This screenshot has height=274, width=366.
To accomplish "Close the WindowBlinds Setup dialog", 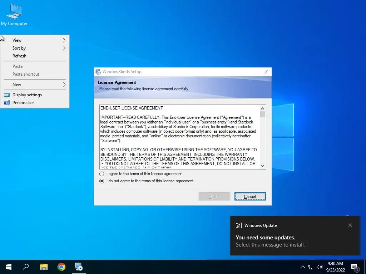I will [x=266, y=72].
